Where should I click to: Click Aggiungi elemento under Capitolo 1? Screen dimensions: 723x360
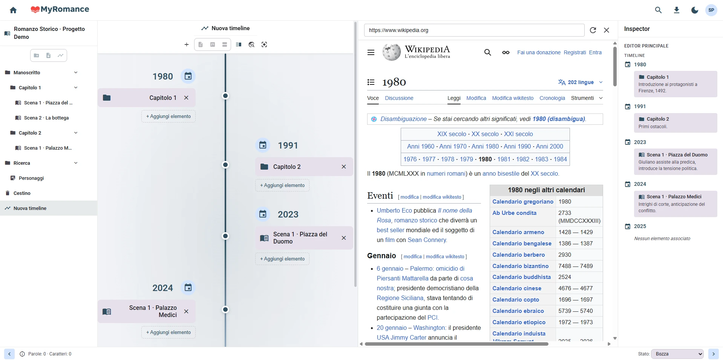tap(168, 116)
